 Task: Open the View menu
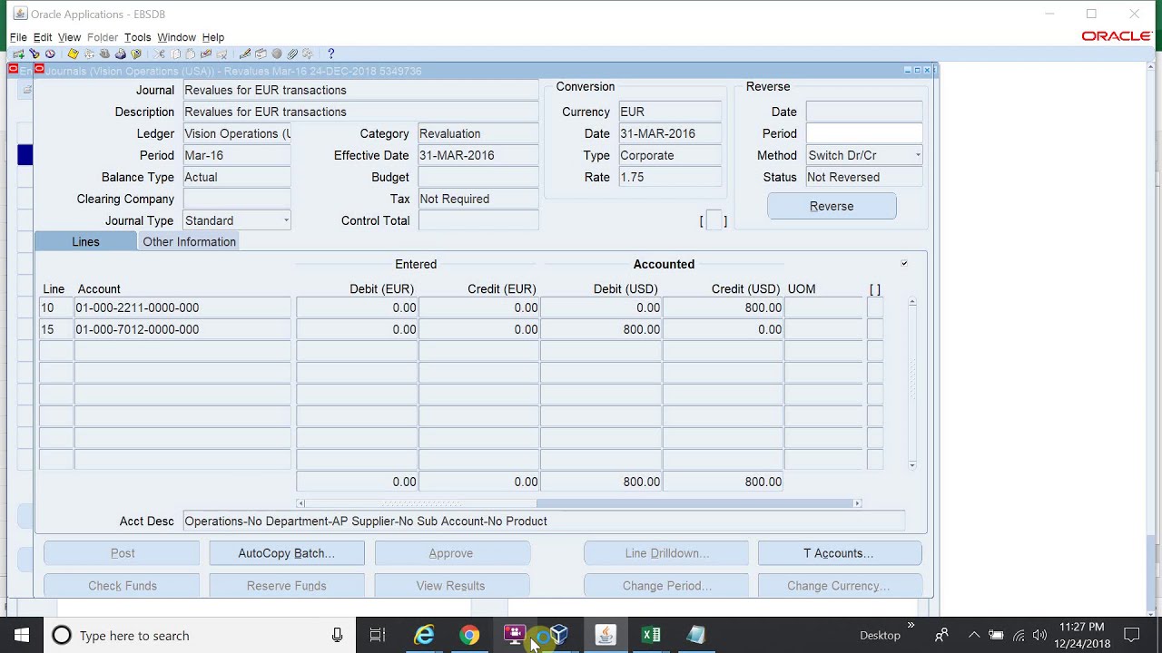70,37
